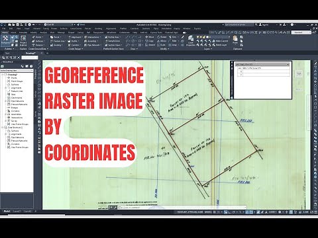Screen dimensions: 318x238
Task: Open the Edit menu
Action: click(11, 28)
